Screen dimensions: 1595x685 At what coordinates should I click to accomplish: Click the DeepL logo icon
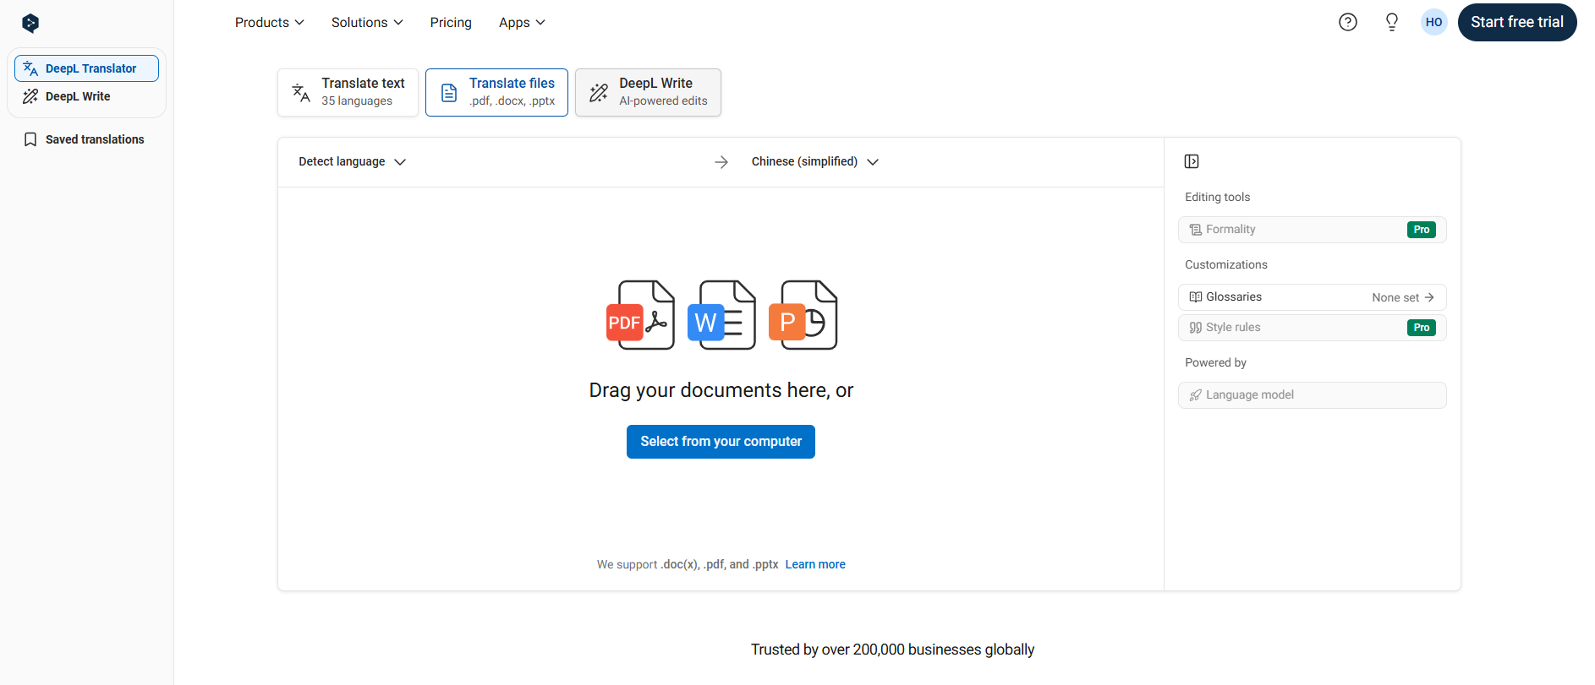[x=30, y=23]
